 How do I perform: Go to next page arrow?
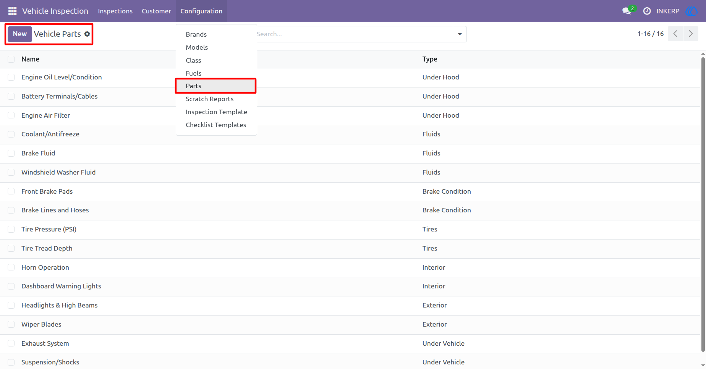(691, 34)
